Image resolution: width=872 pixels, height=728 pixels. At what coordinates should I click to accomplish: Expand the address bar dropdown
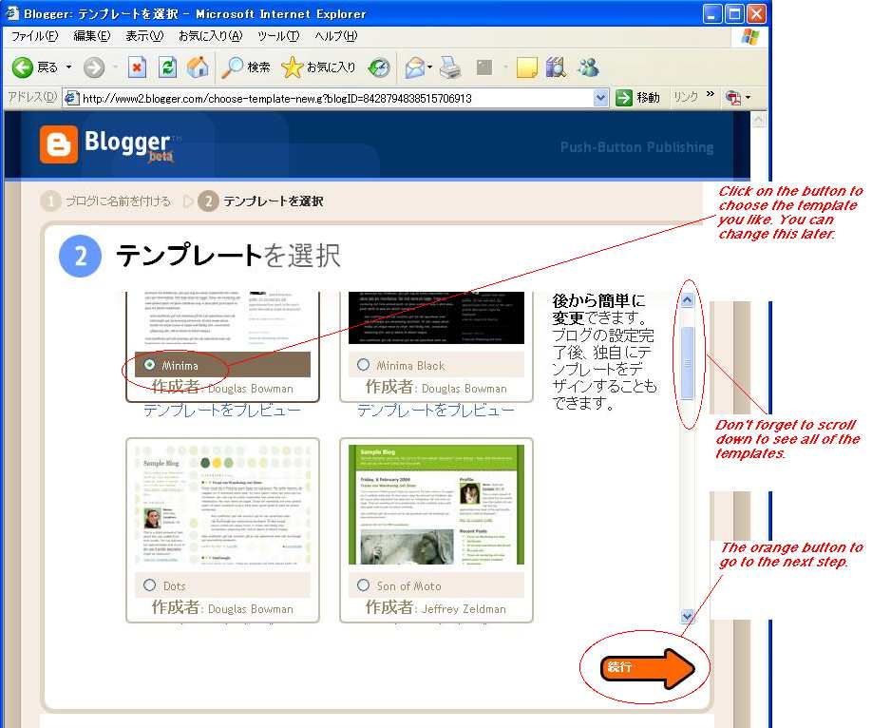tap(600, 98)
